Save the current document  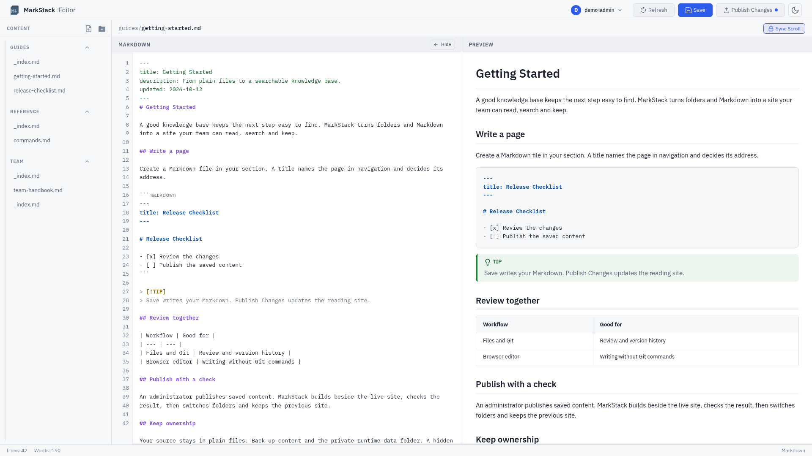695,10
